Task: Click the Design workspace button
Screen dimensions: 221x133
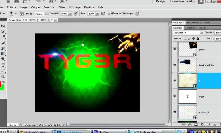Action: [160, 1]
